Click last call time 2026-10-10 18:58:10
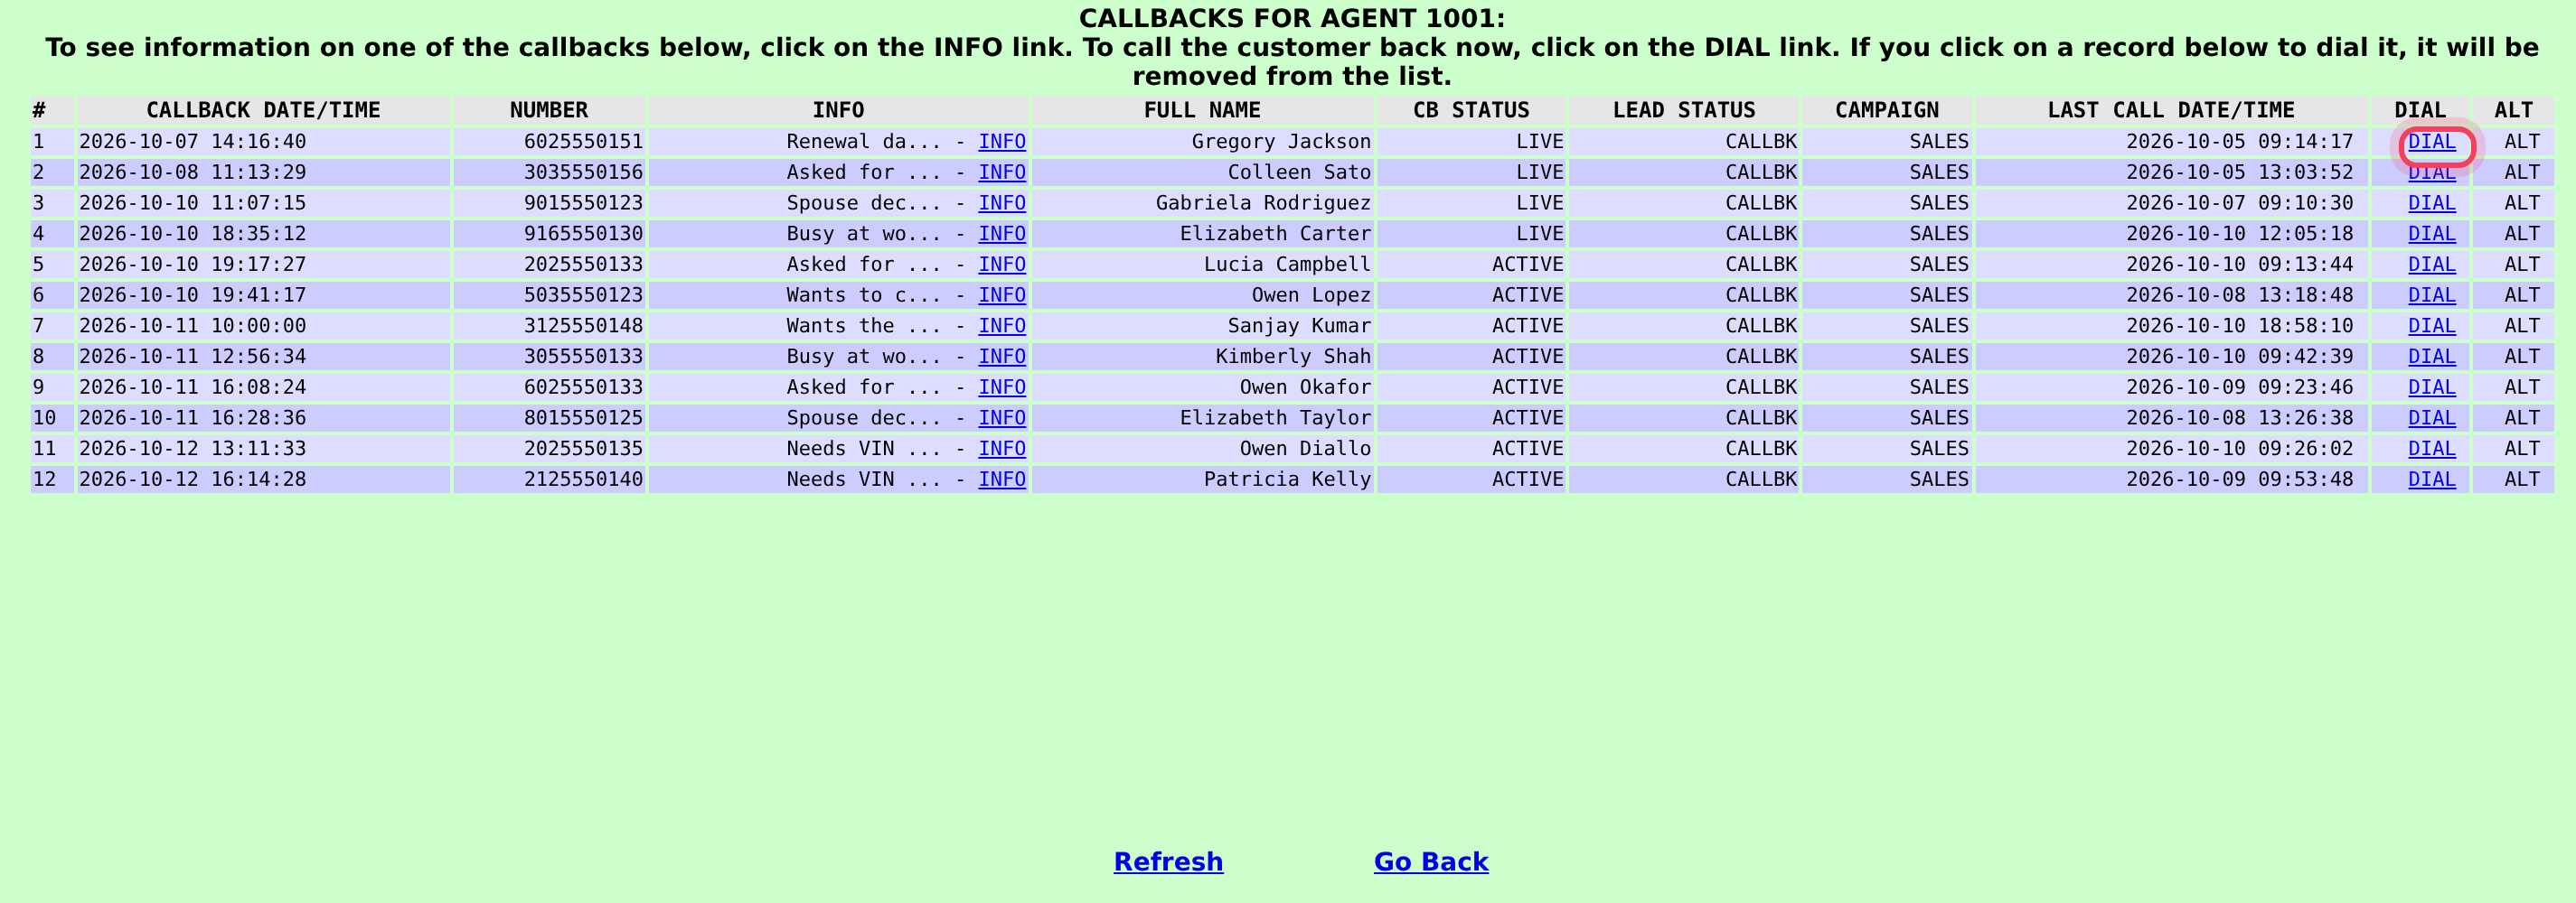The height and width of the screenshot is (903, 2576). pyautogui.click(x=2239, y=326)
